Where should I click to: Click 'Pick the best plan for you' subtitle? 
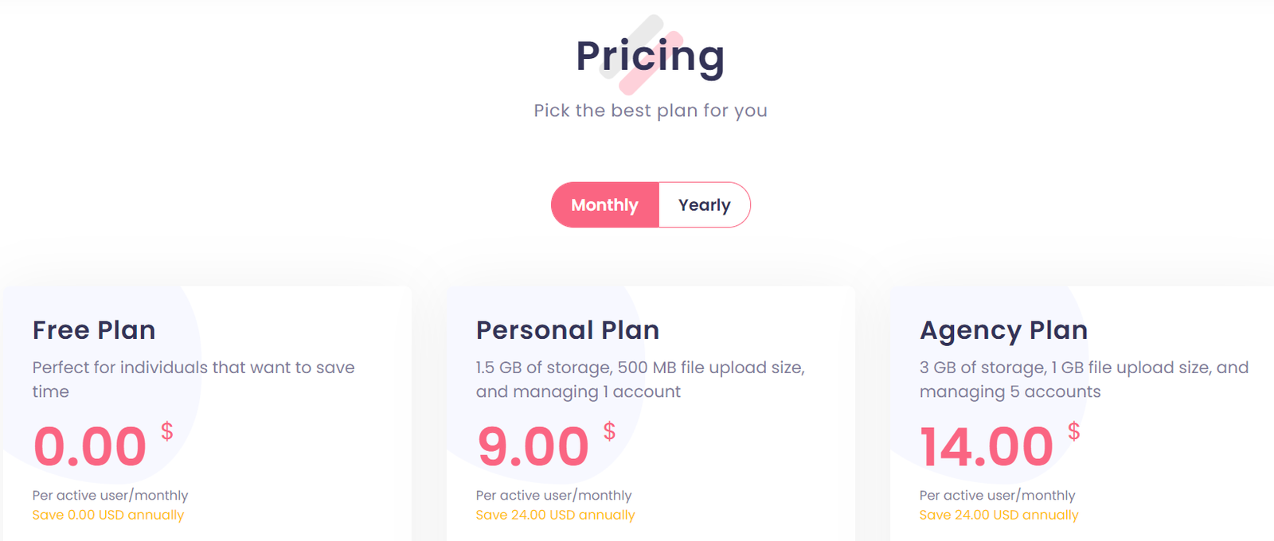pos(650,110)
